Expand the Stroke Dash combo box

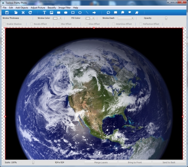pos(126,18)
